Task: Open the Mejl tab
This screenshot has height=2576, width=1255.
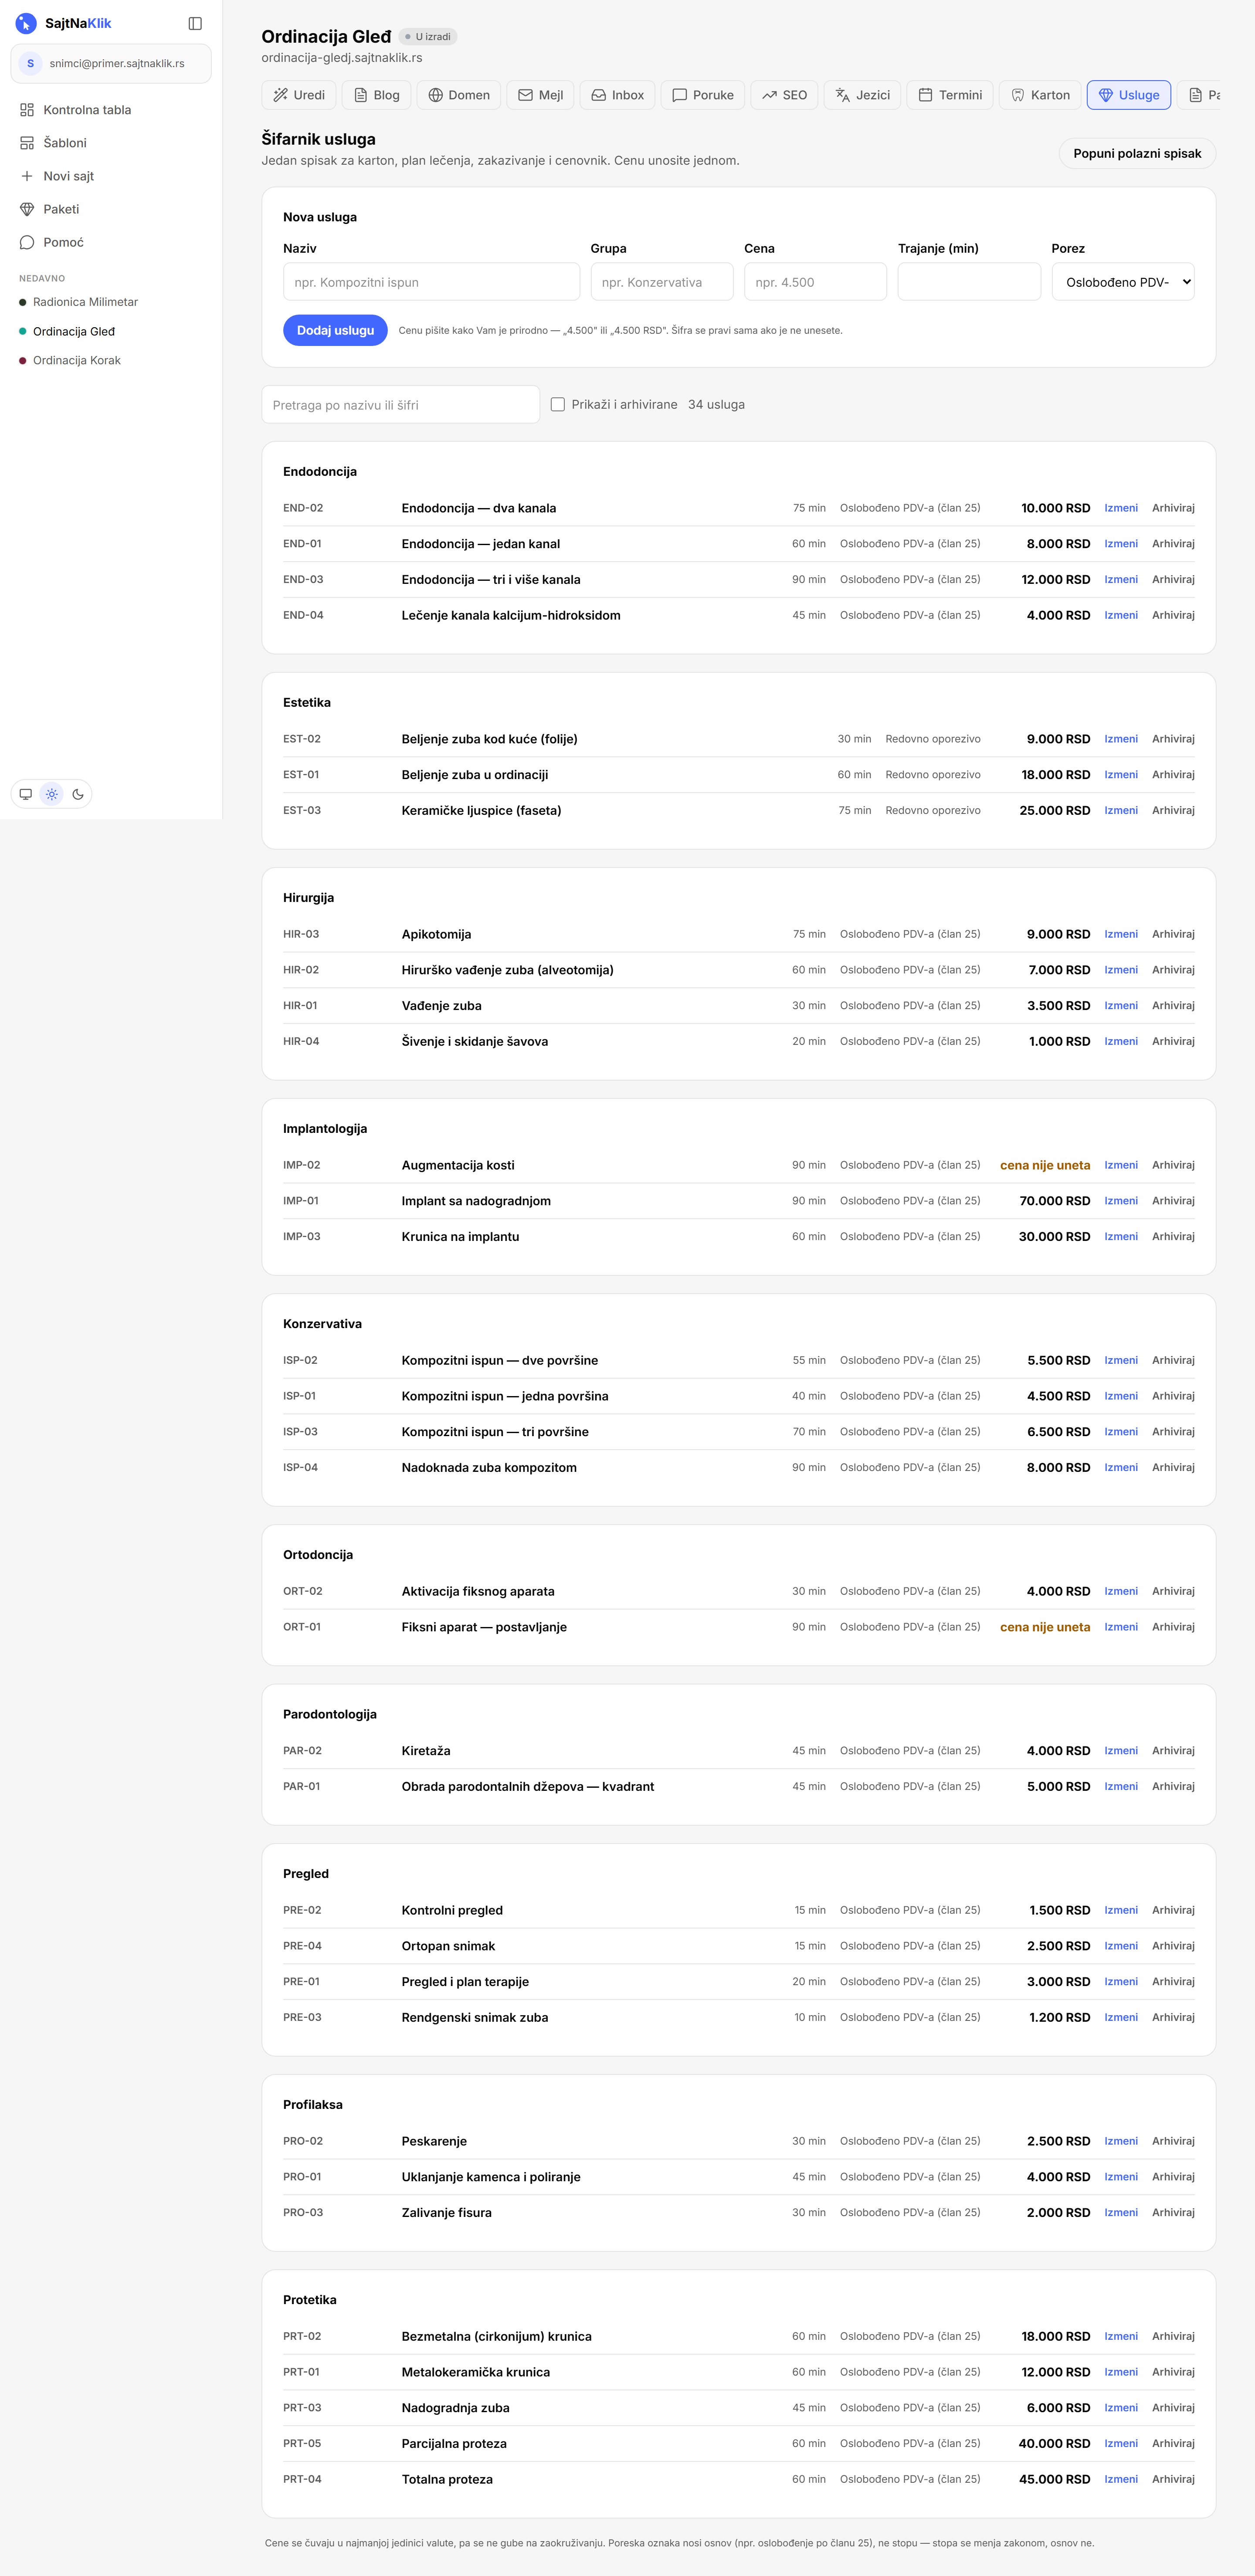Action: (x=541, y=95)
